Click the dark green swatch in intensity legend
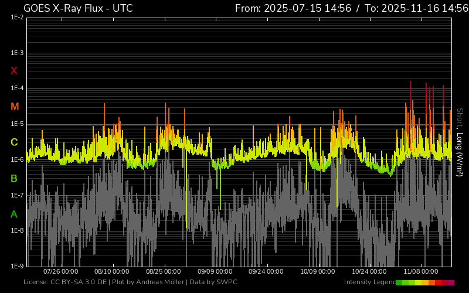The width and height of the screenshot is (469, 293). click(399, 282)
